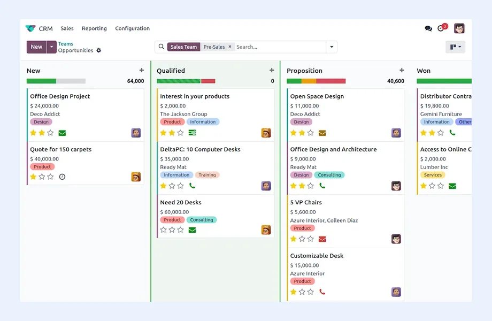Set third priority star on Open Space Design
This screenshot has width=492, height=321.
pos(310,133)
